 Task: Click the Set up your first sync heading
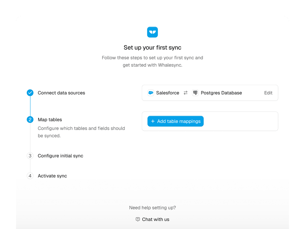click(152, 48)
